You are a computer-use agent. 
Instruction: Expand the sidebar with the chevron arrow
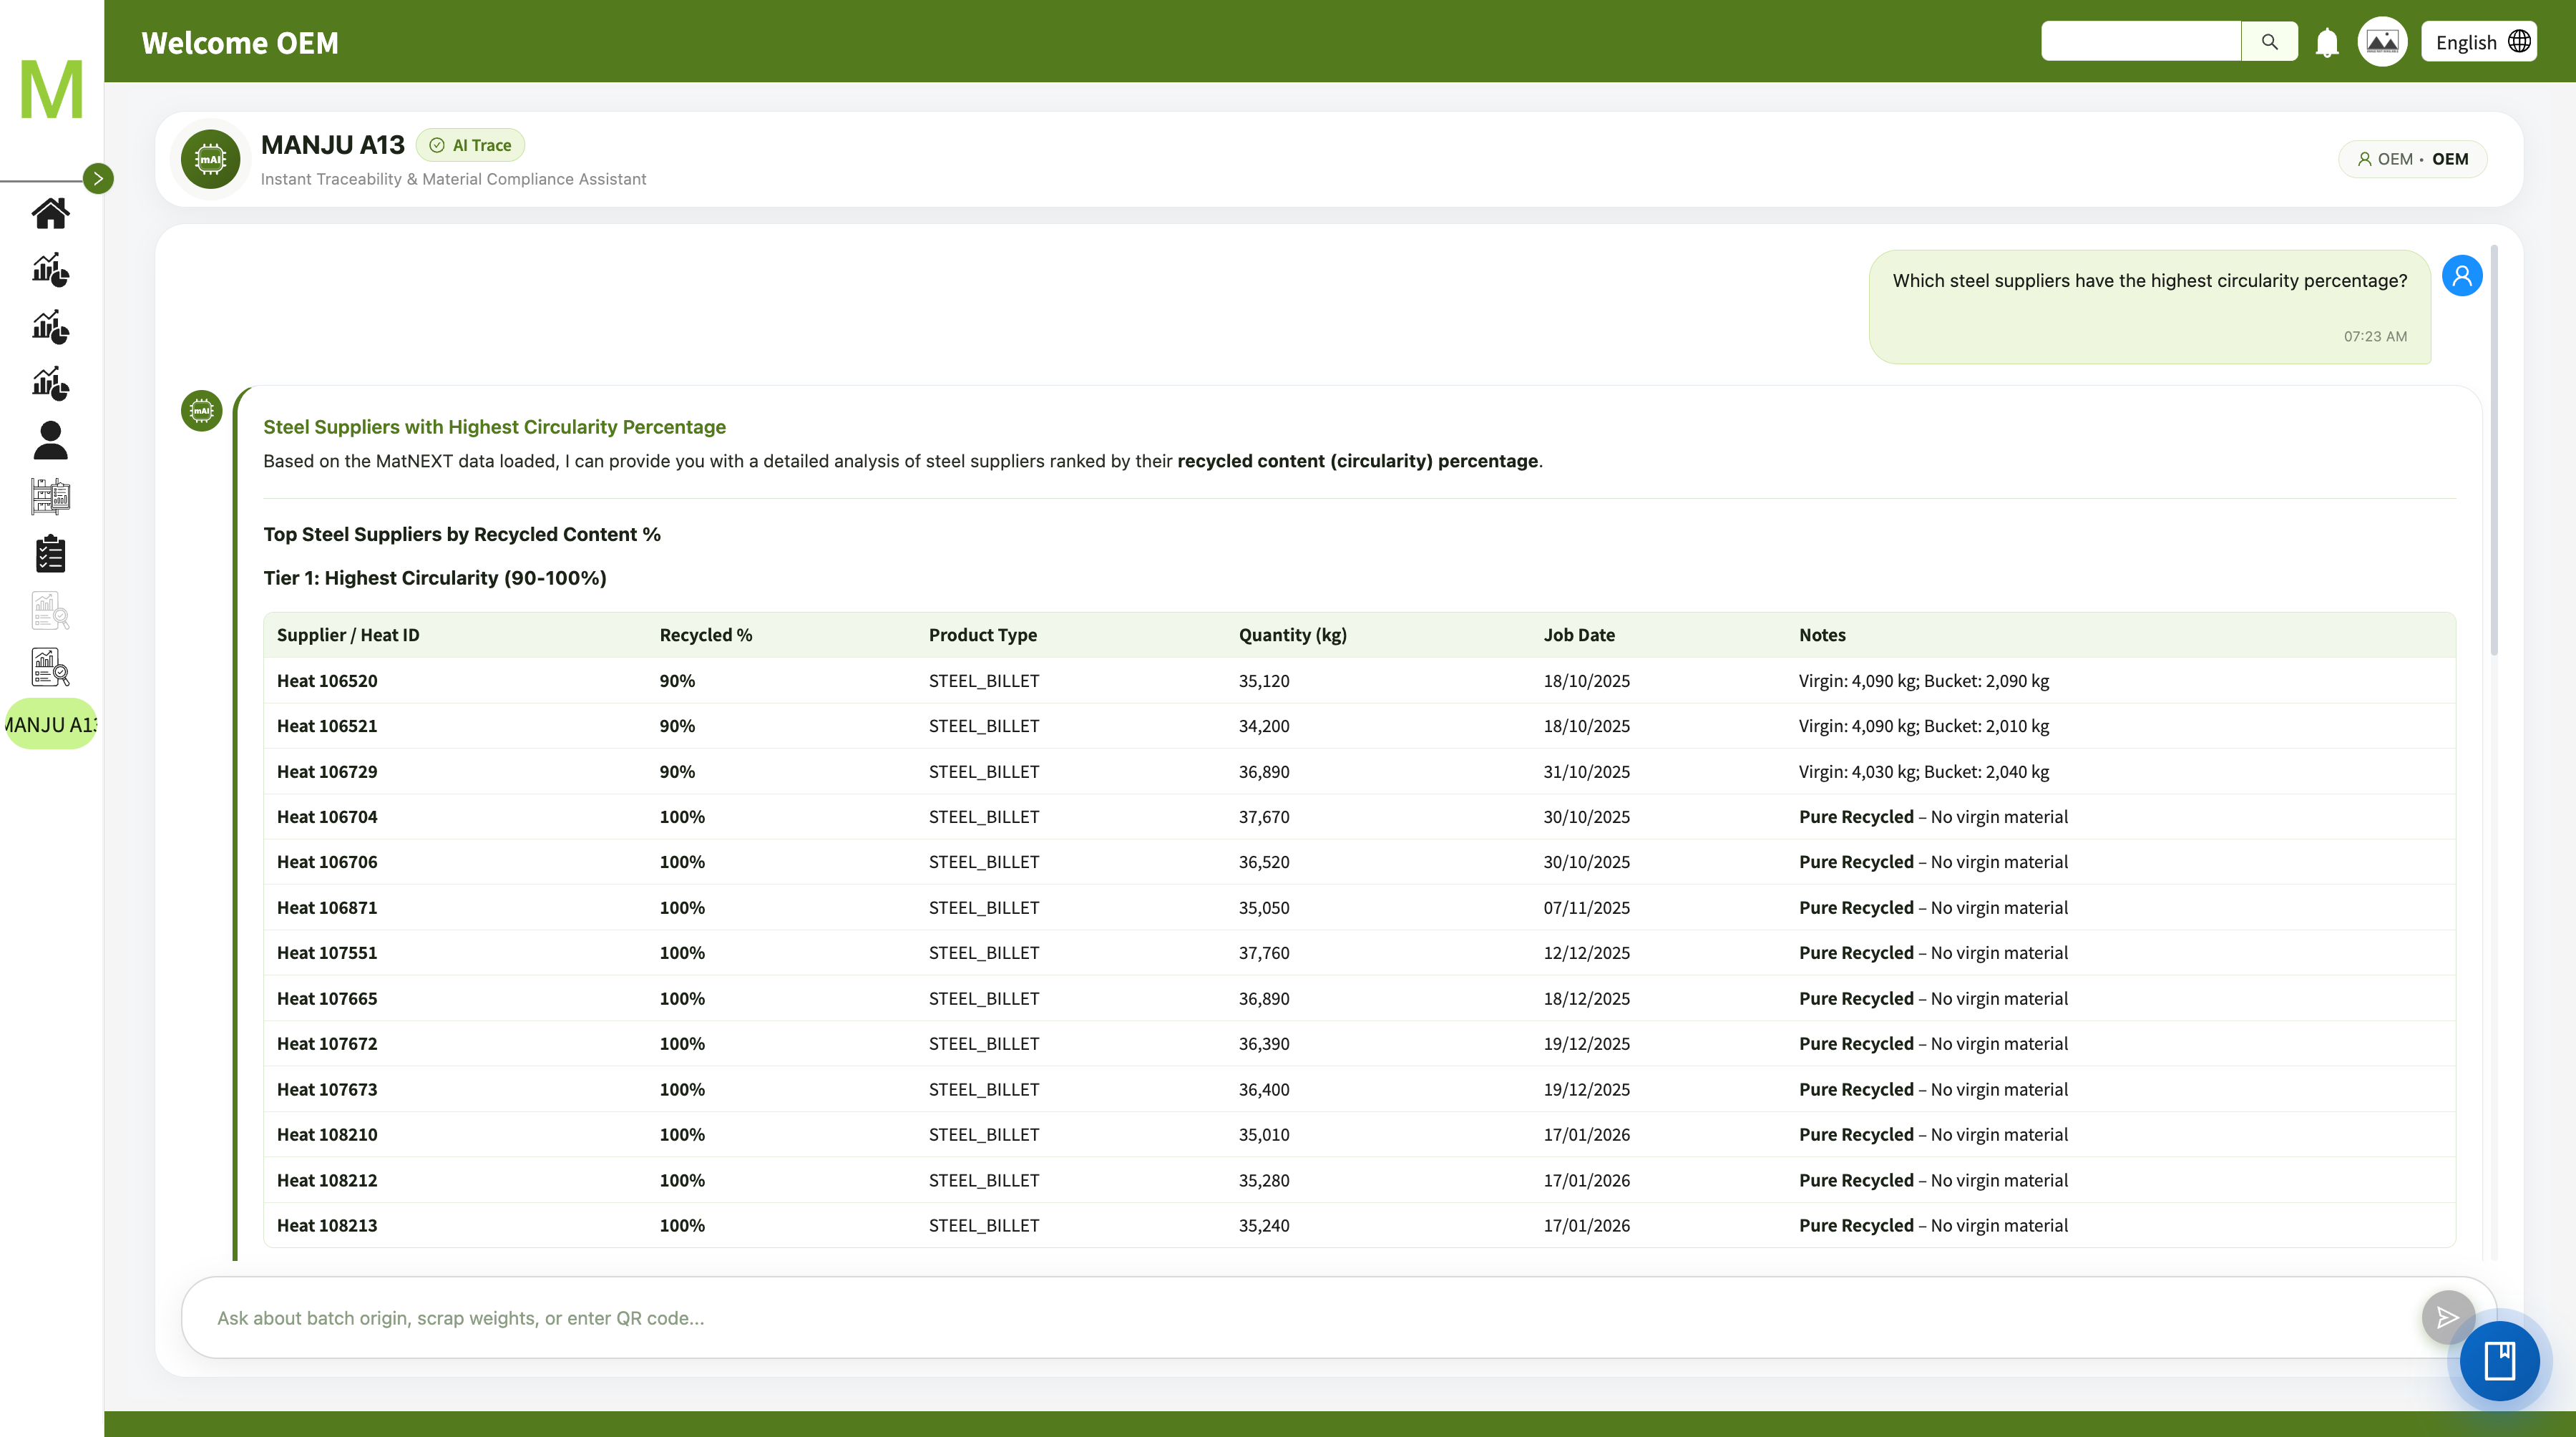tap(98, 179)
